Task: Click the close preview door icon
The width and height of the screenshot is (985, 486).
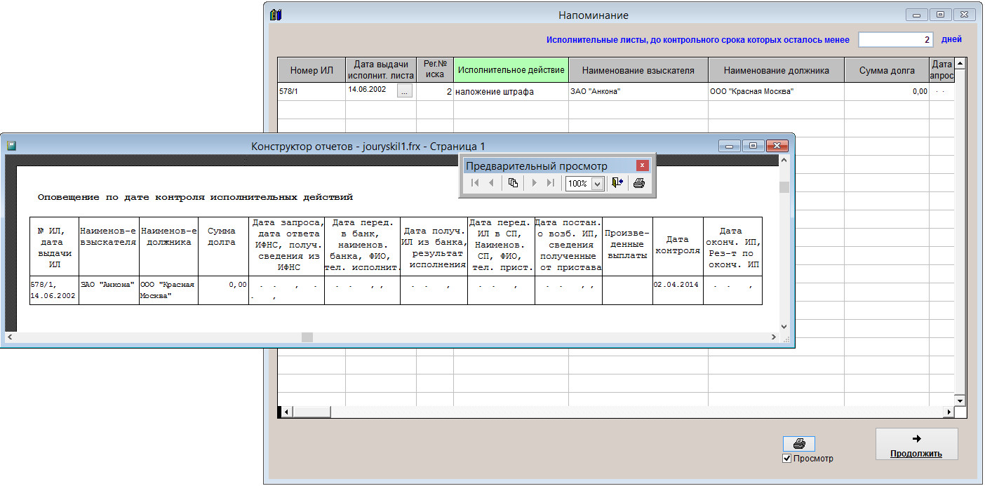Action: [617, 183]
